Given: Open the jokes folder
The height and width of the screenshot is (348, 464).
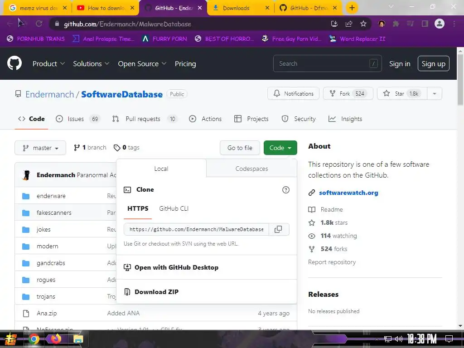Looking at the screenshot, I should click(x=43, y=229).
